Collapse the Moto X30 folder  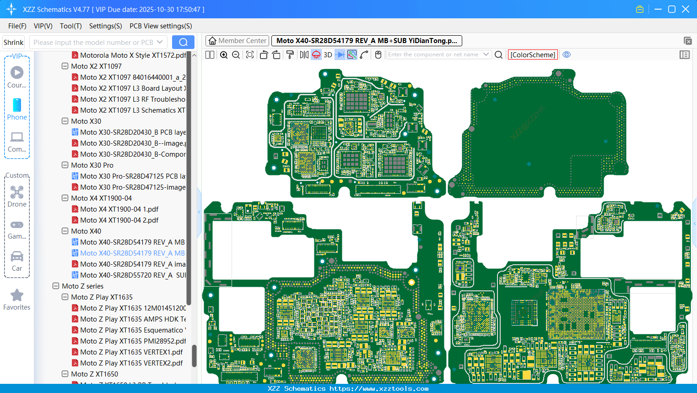pyautogui.click(x=65, y=121)
